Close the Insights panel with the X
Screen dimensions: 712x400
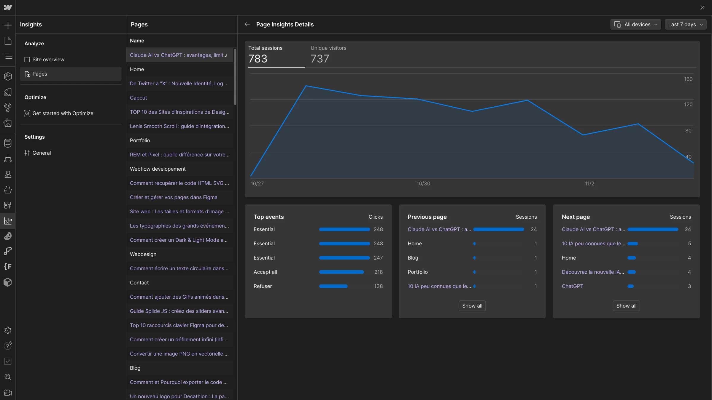tap(702, 8)
